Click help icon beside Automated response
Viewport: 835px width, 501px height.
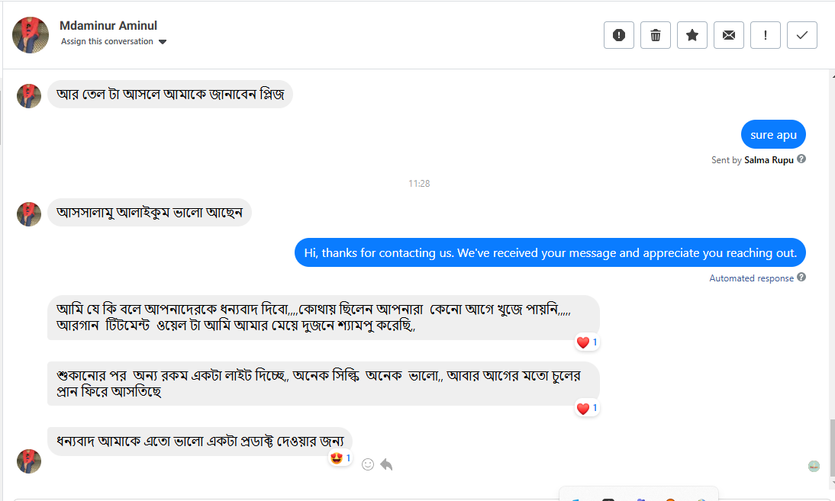(x=801, y=278)
